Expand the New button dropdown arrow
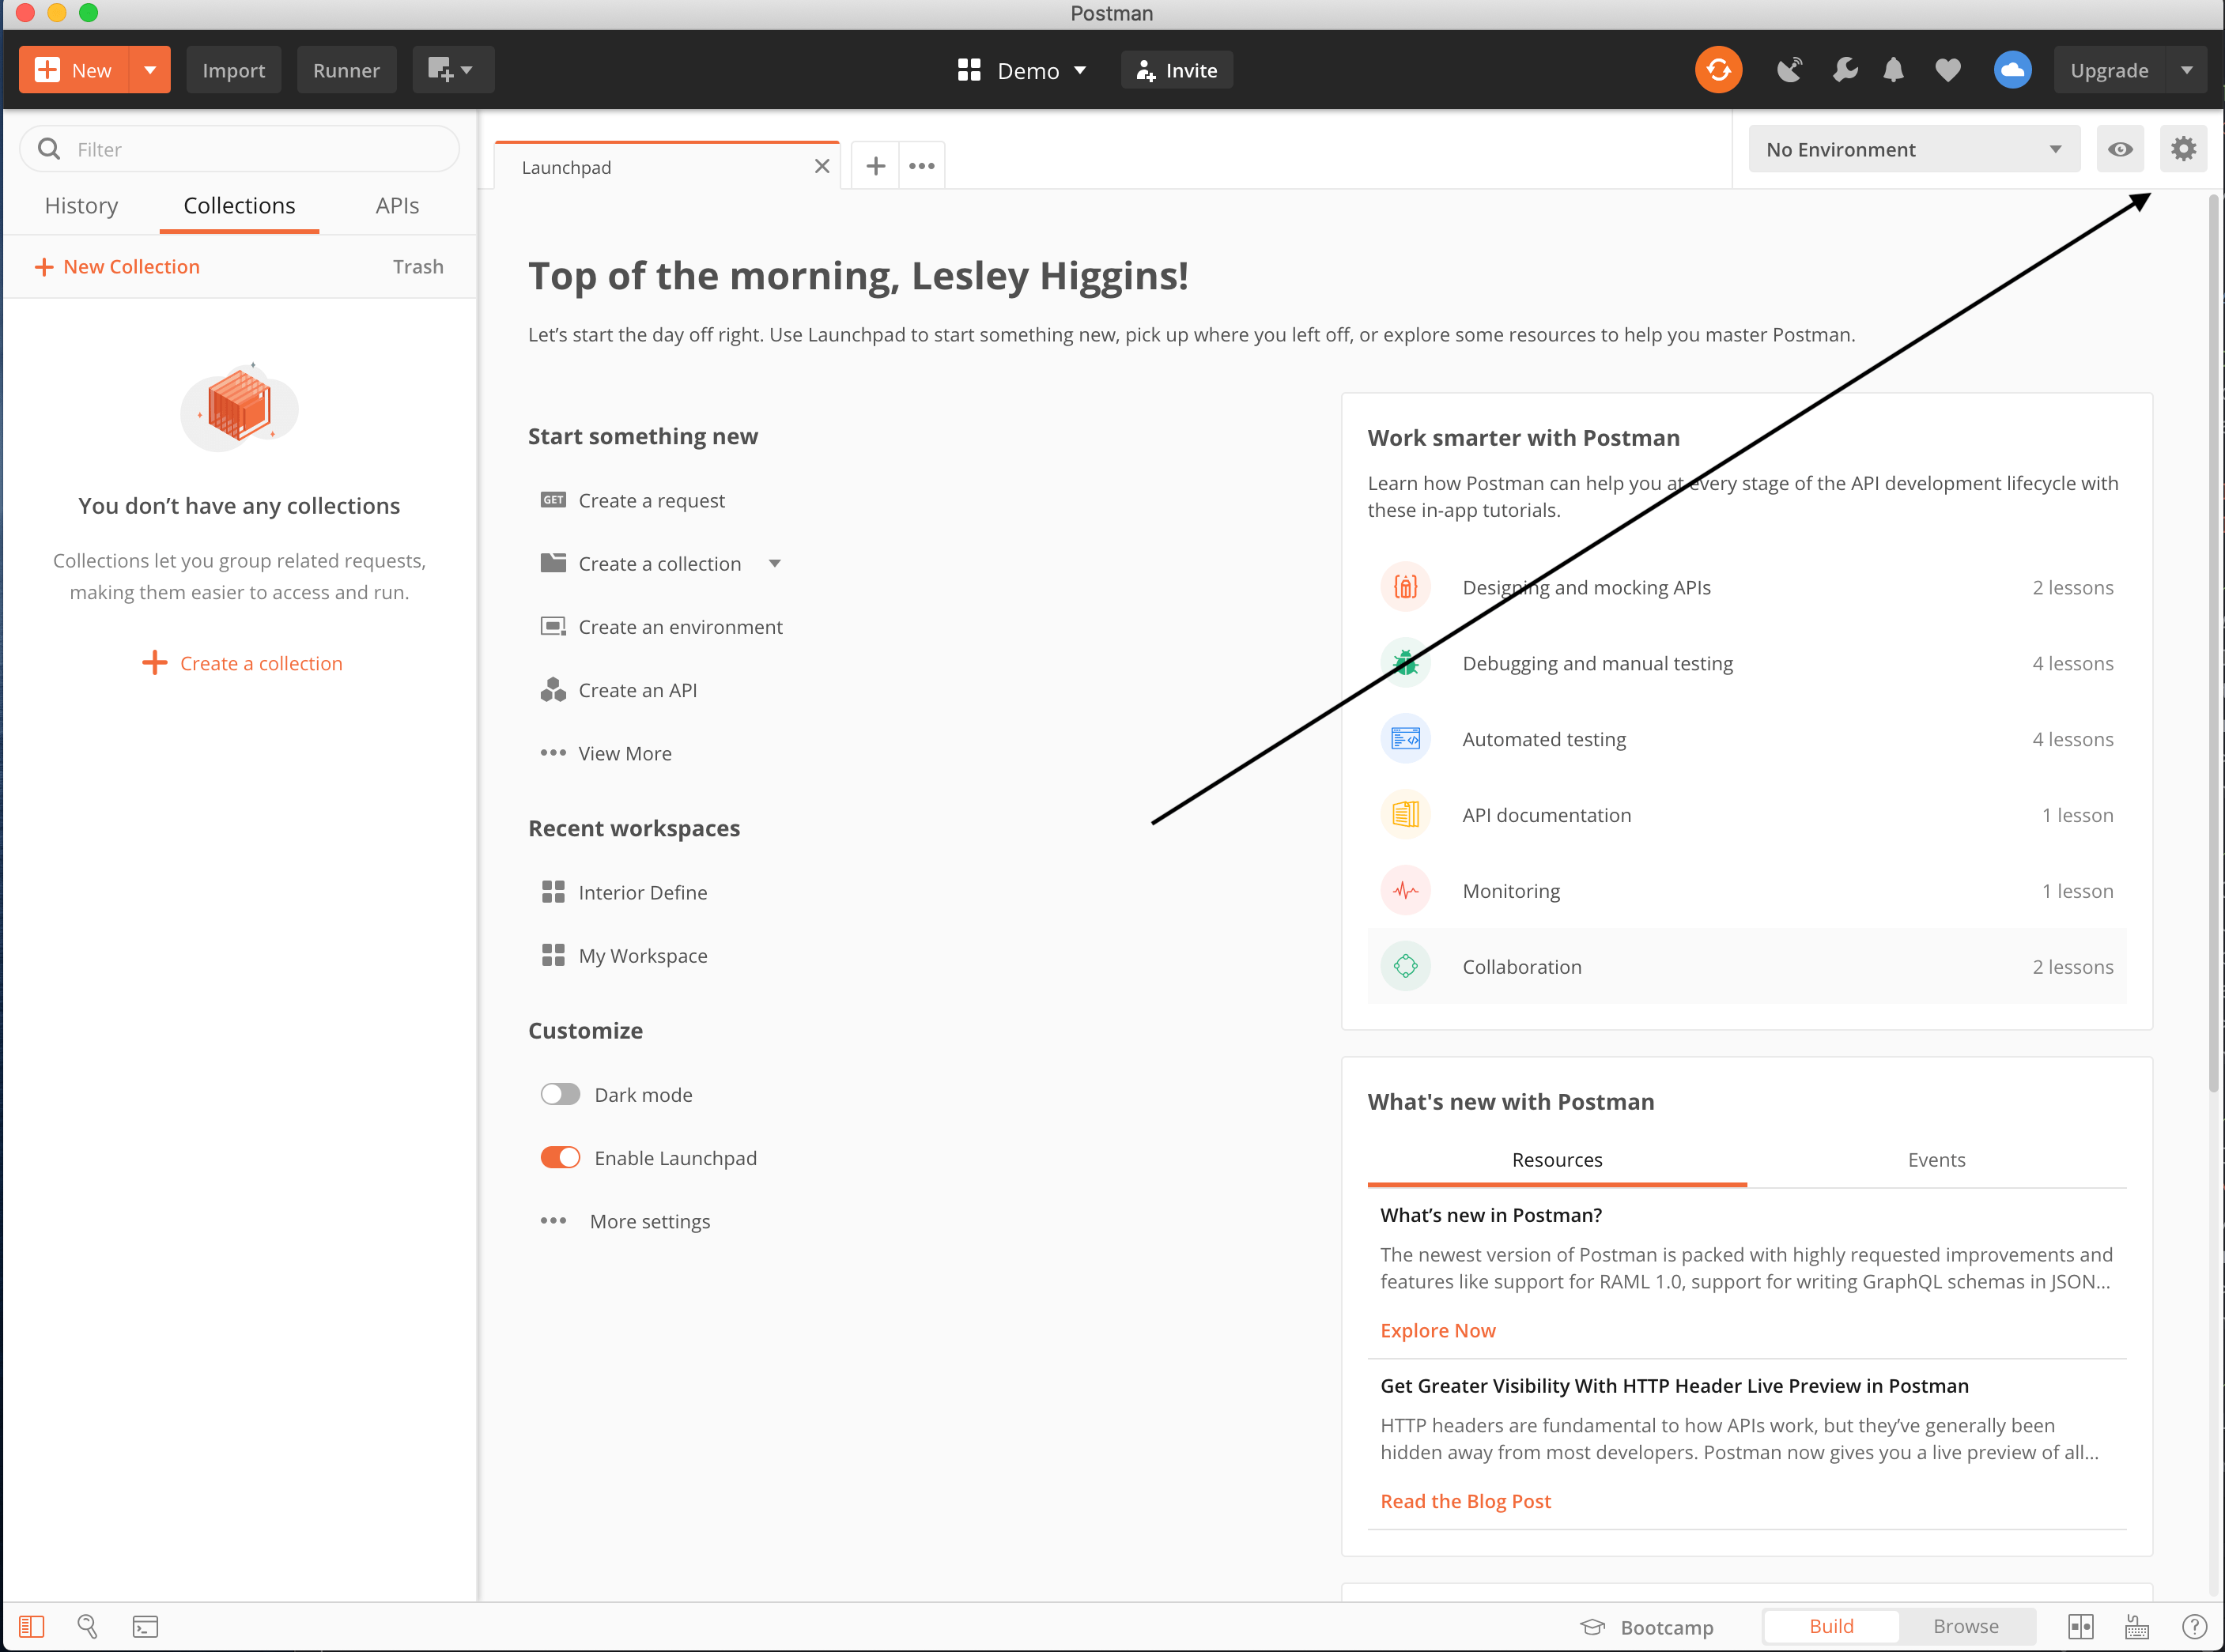This screenshot has height=1652, width=2225. [x=150, y=70]
